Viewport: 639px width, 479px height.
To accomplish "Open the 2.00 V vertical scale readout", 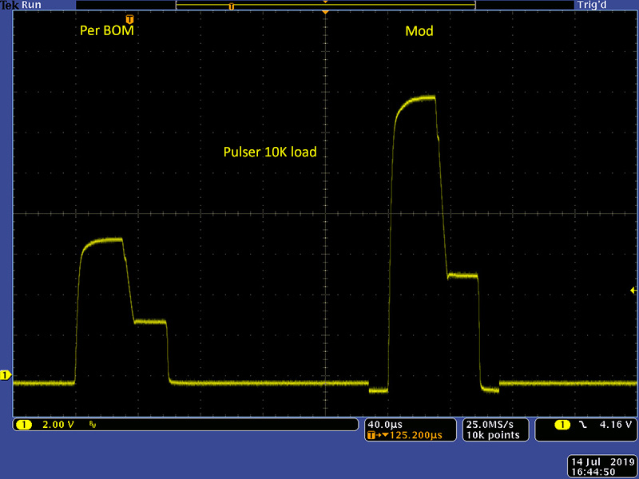I will 56,425.
